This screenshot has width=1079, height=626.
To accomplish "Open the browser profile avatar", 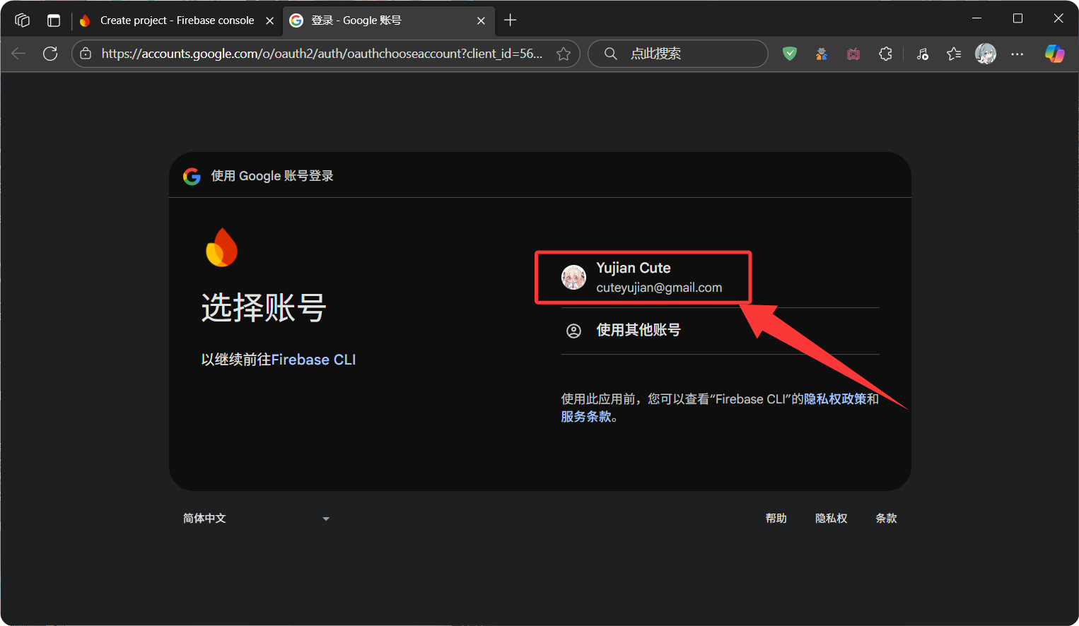I will (x=986, y=54).
